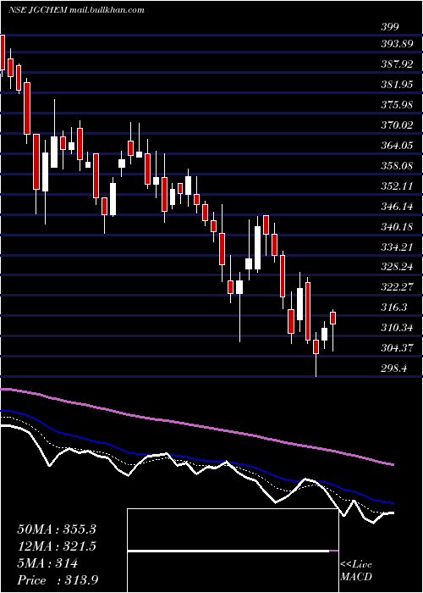Click the 370.02 axis value

(x=396, y=125)
